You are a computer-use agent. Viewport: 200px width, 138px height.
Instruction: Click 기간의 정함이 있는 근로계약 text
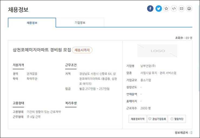44,112
